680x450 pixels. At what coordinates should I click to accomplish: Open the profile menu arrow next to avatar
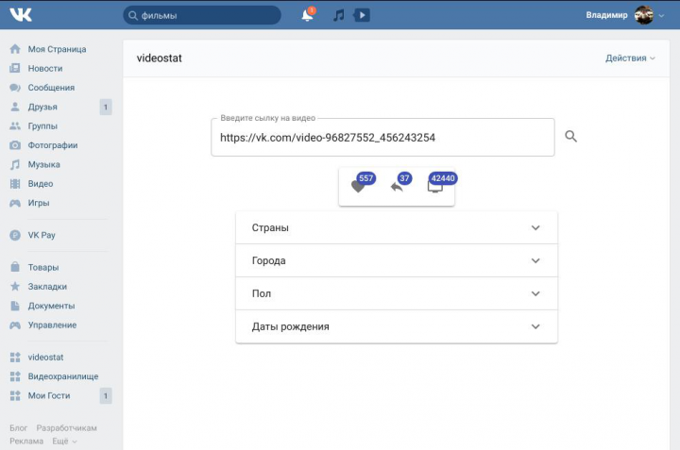click(661, 16)
